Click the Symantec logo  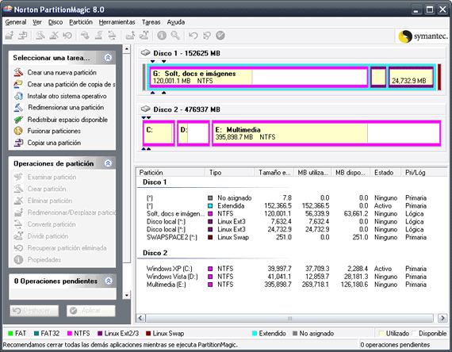[x=423, y=36]
